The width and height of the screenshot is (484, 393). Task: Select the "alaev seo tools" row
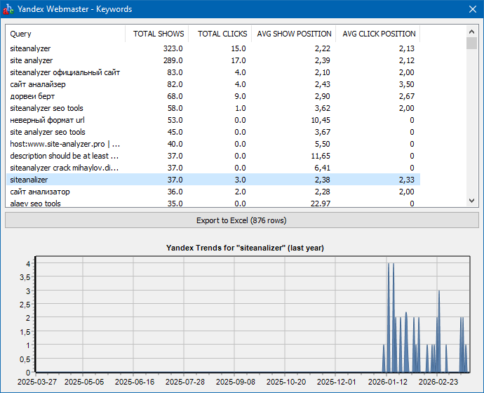point(35,204)
